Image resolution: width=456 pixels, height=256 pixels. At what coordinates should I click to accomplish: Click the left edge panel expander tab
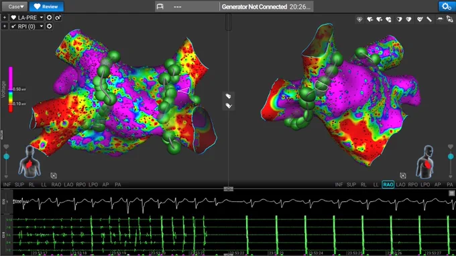1,135
